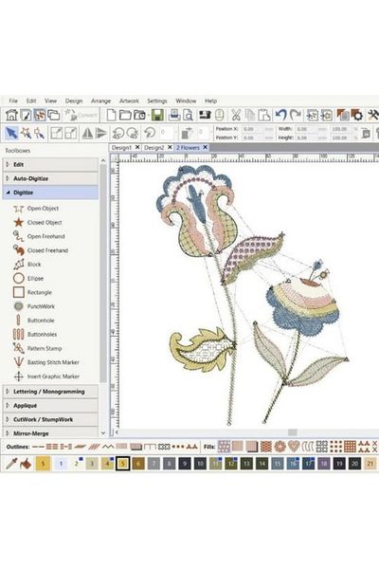Click the heart-shaped fill stitch icon

click(x=294, y=447)
